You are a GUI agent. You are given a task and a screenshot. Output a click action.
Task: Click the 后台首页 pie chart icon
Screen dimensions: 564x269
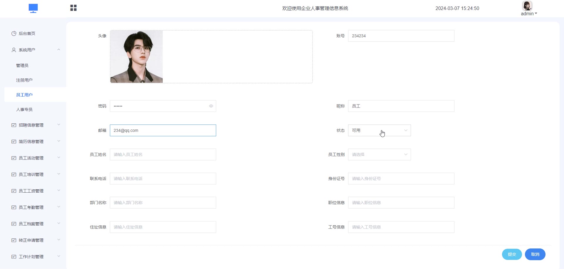point(14,33)
